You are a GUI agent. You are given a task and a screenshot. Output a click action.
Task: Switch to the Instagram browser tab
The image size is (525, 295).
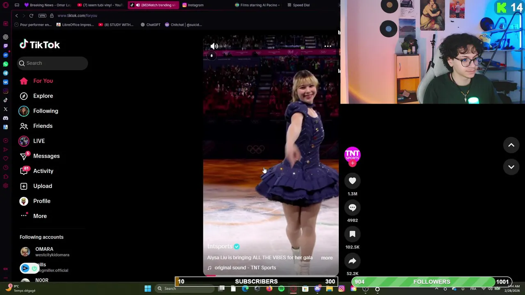point(193,5)
